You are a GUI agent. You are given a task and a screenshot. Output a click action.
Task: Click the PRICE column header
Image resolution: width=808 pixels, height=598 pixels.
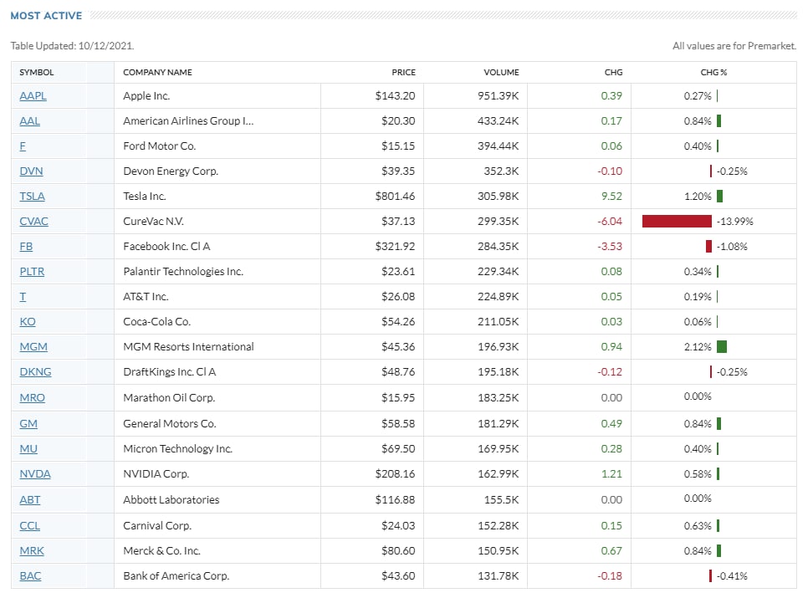tap(403, 73)
